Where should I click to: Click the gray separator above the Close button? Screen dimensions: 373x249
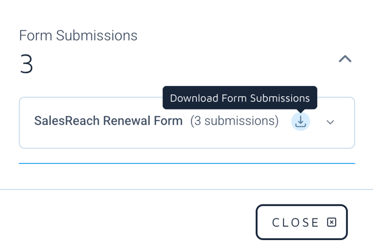pos(186,190)
